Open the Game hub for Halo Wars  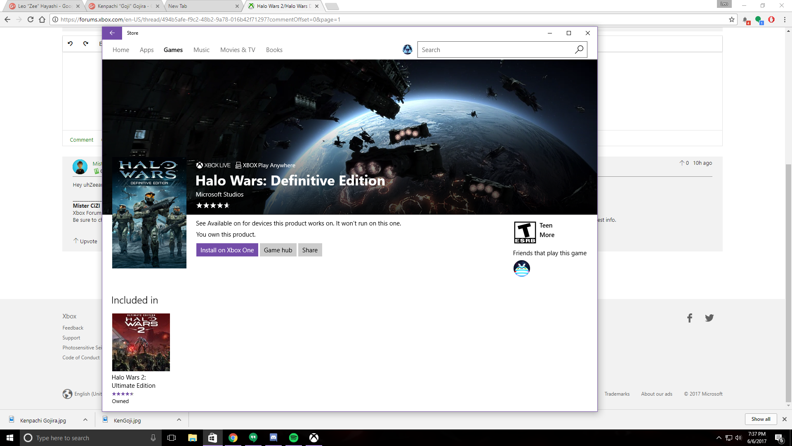pyautogui.click(x=278, y=250)
